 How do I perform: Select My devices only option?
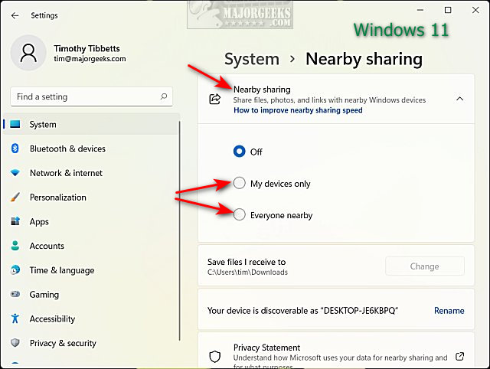[240, 183]
